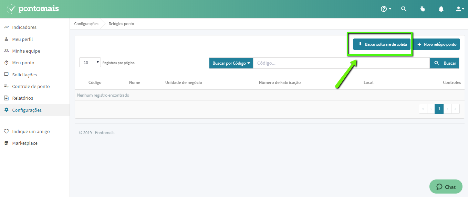
Task: Click the chart icon beside Indicadores
Action: click(x=6, y=27)
